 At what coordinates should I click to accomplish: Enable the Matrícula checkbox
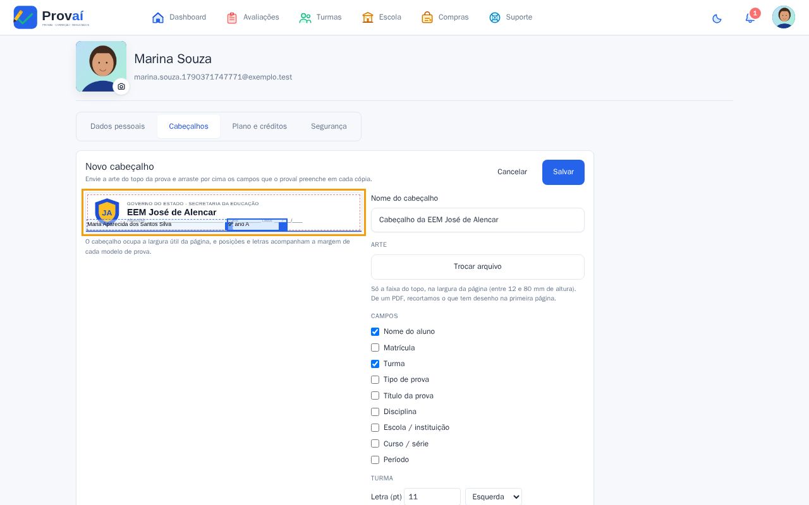[375, 348]
